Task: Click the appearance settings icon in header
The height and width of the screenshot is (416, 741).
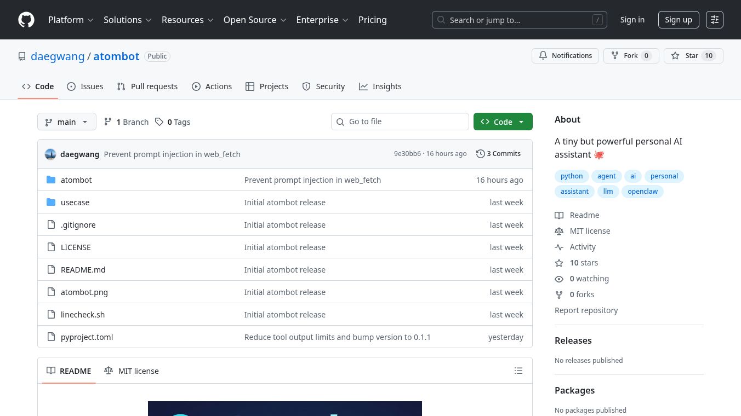Action: [x=714, y=20]
